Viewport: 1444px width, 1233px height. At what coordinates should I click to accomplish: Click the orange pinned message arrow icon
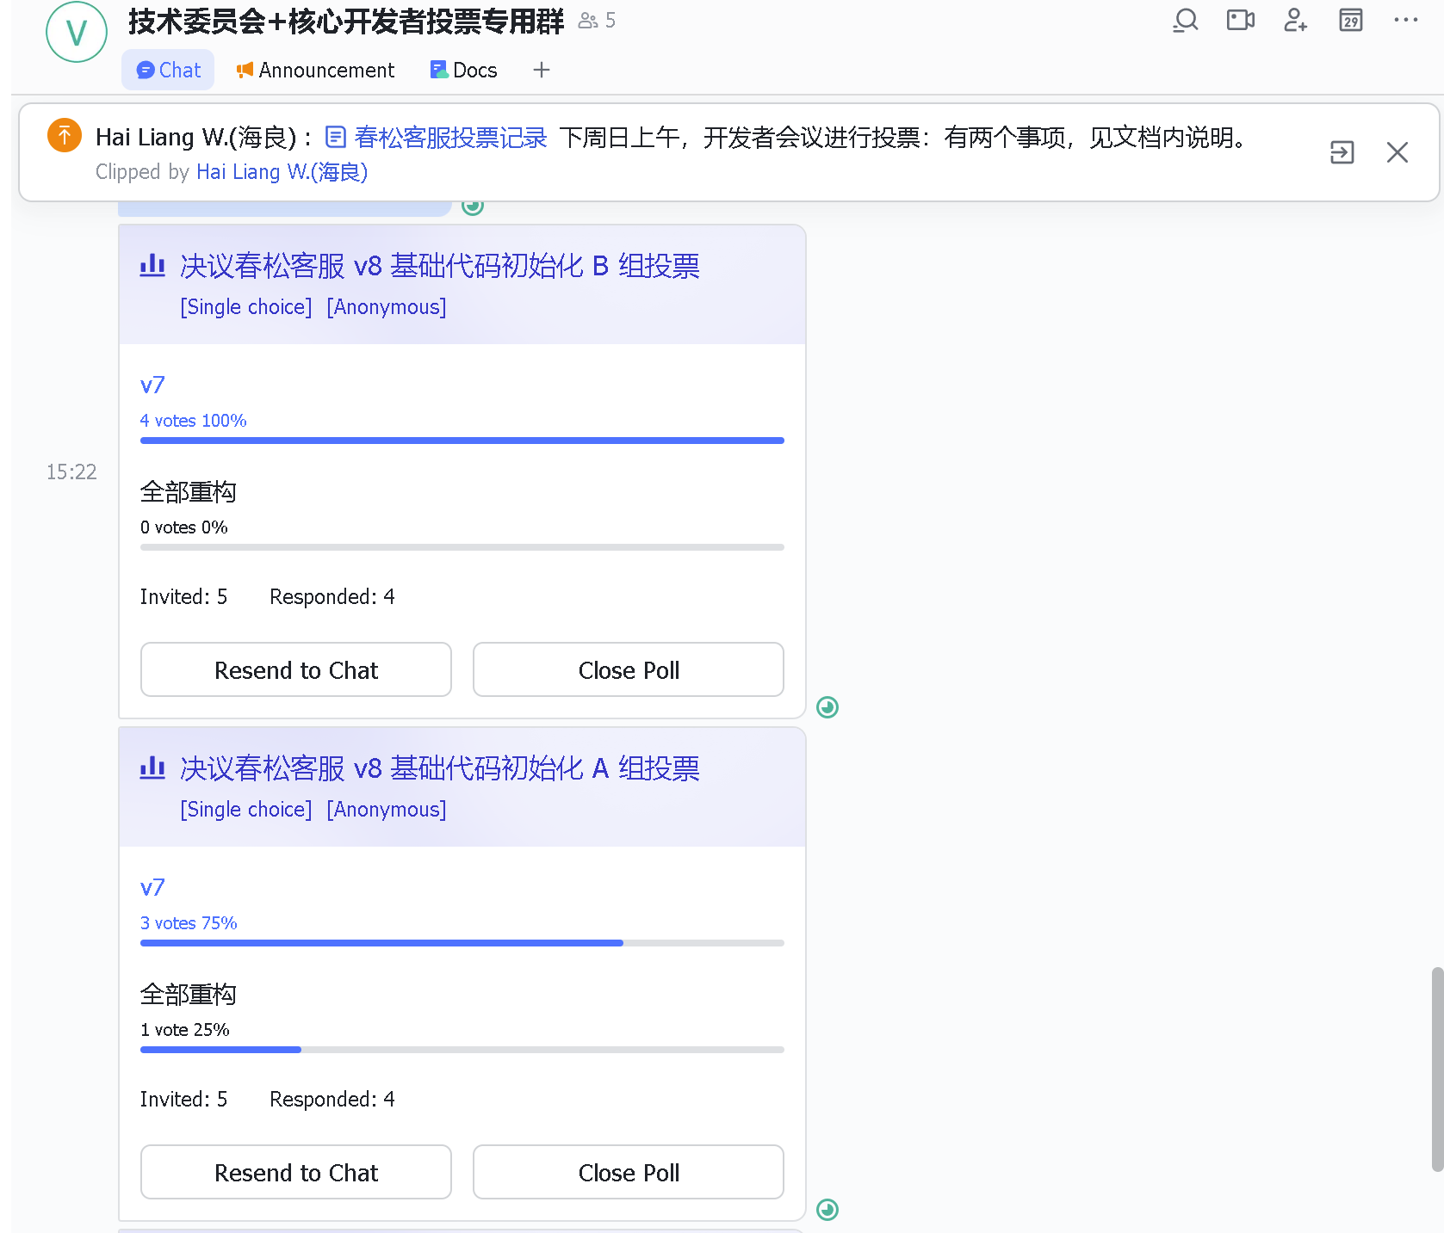65,135
